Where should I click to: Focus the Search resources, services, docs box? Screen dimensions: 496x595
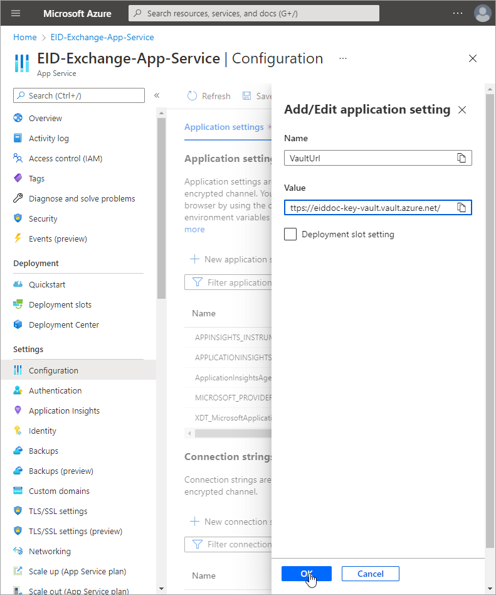click(254, 13)
